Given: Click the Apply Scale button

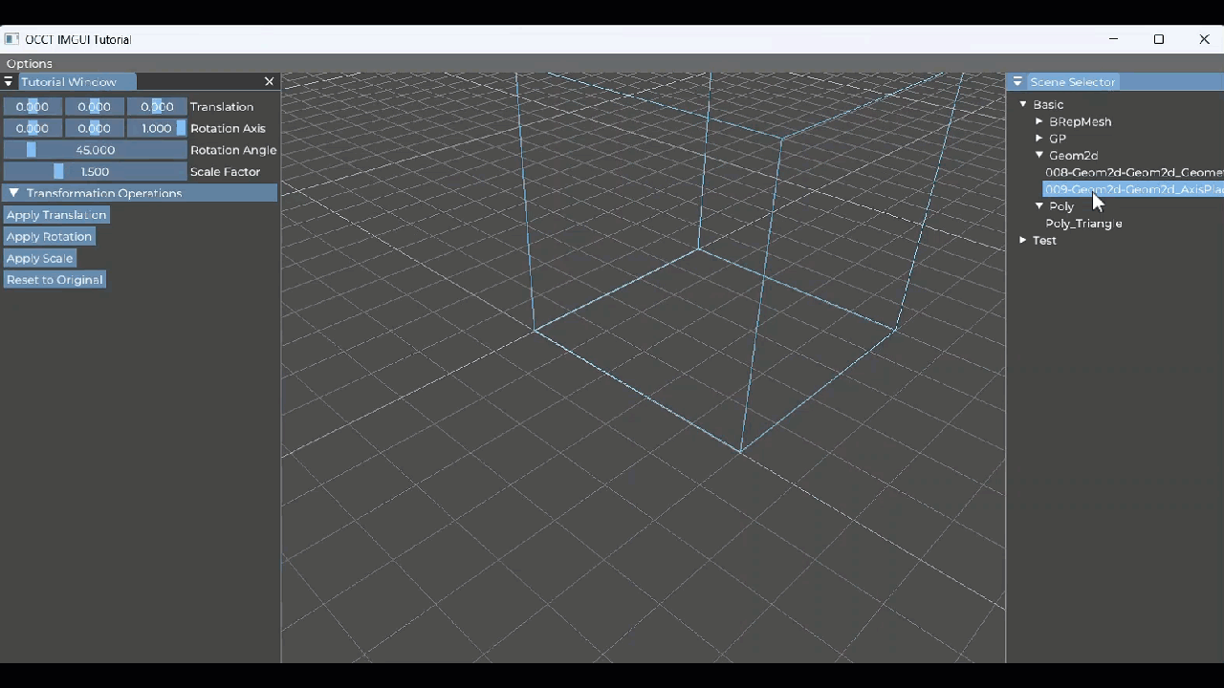Looking at the screenshot, I should pyautogui.click(x=39, y=258).
